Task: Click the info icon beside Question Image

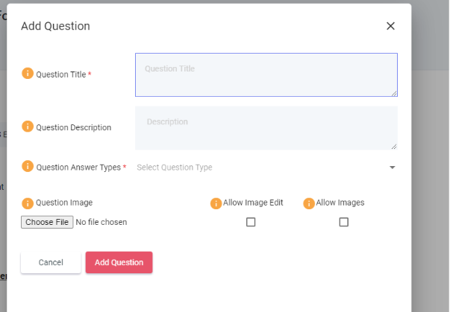Action: tap(28, 203)
